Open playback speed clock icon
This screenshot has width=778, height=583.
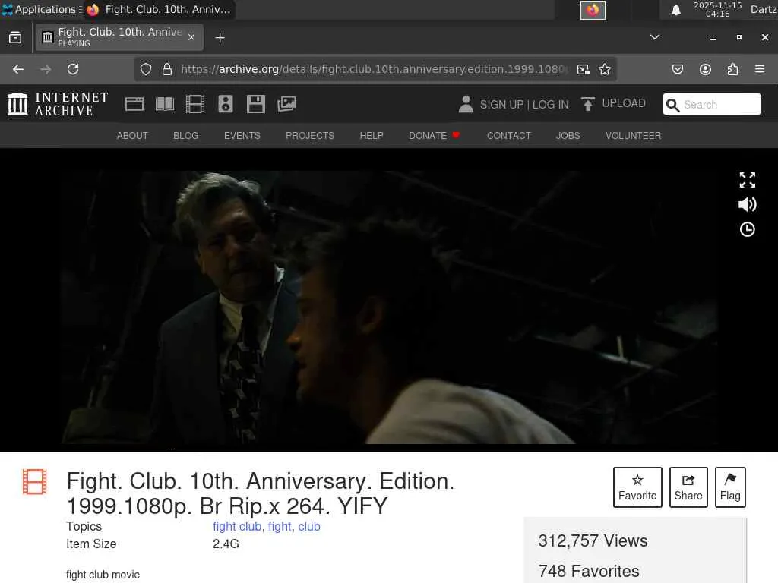(x=748, y=229)
